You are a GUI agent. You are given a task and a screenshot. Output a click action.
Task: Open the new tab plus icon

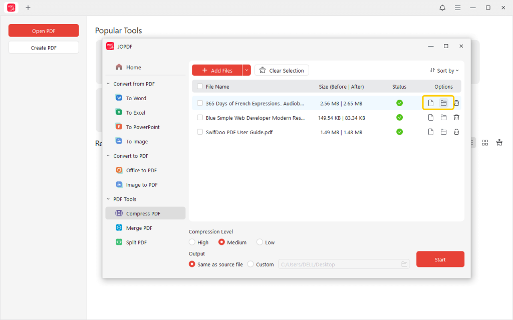[28, 8]
